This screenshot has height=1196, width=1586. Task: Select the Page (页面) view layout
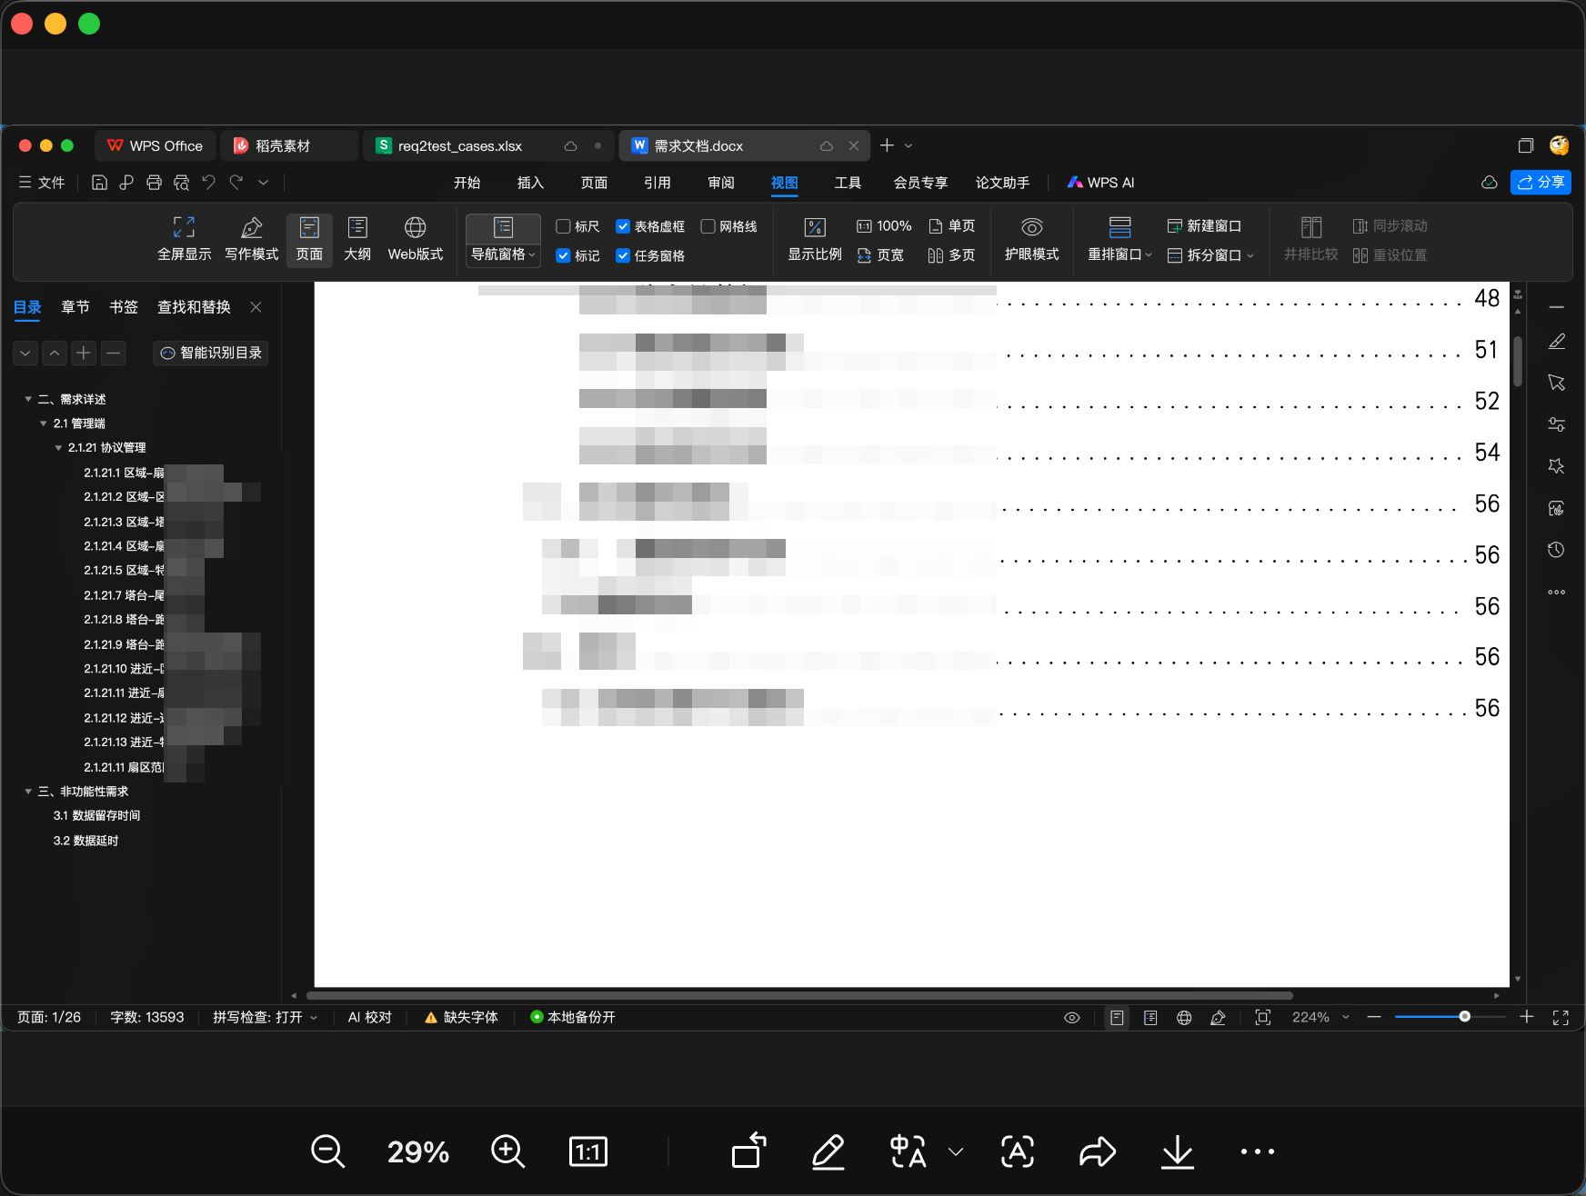click(x=309, y=240)
